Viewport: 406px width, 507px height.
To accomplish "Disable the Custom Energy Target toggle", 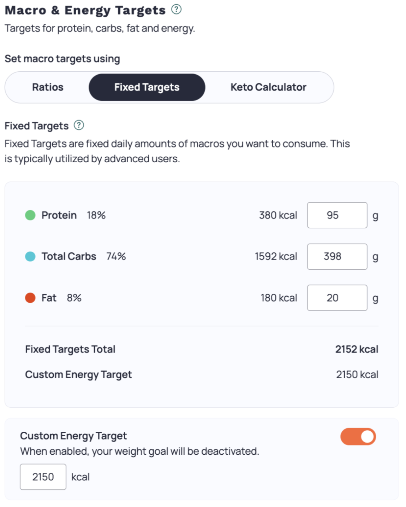I will coord(358,437).
